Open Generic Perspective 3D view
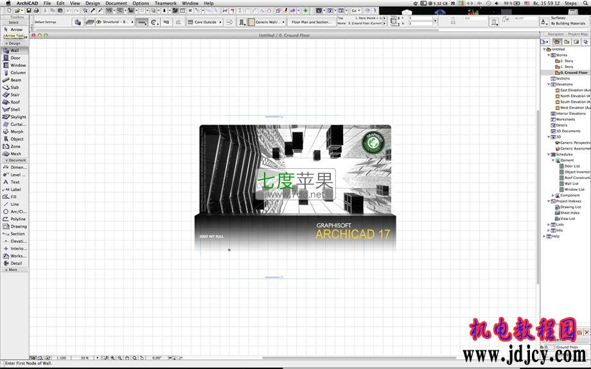Image resolution: width=591 pixels, height=369 pixels. 572,142
